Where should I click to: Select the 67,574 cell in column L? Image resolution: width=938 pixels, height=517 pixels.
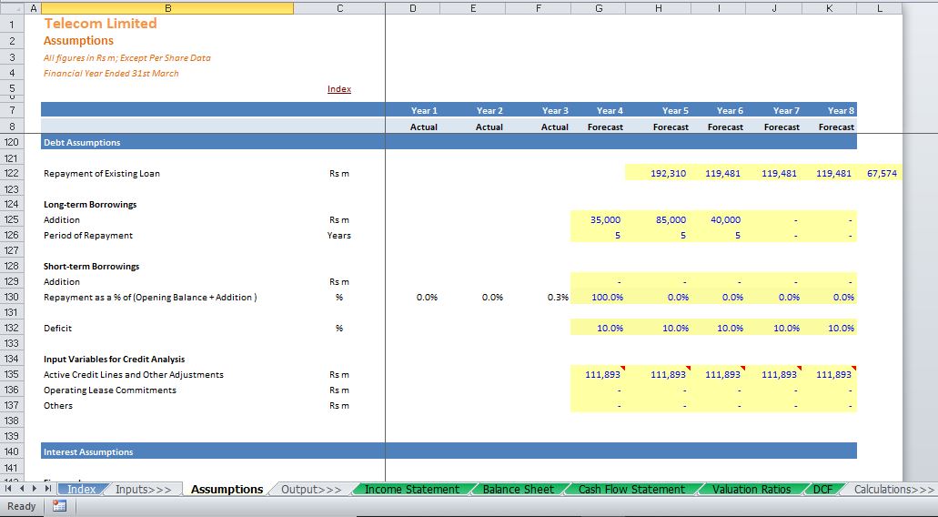[x=880, y=174]
